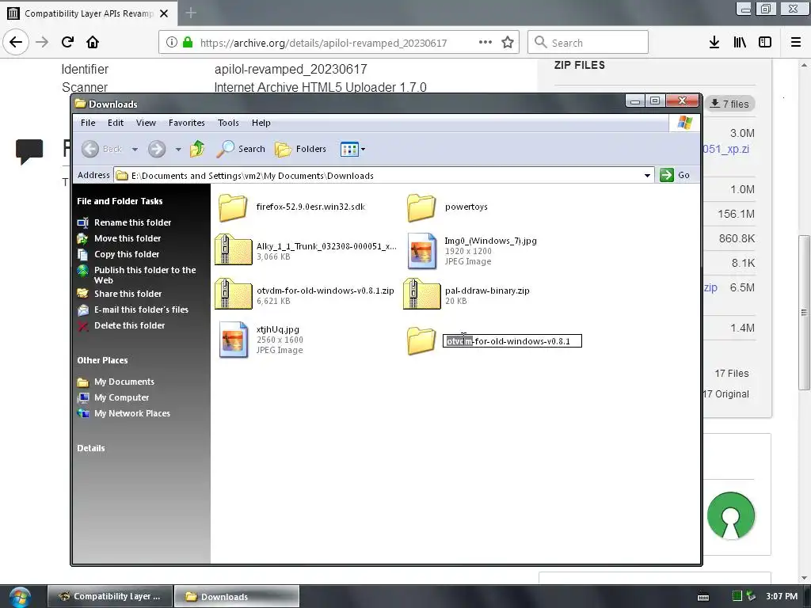Screen dimensions: 811x608
Task: Expand the Back history dropdown arrow
Action: coord(135,150)
